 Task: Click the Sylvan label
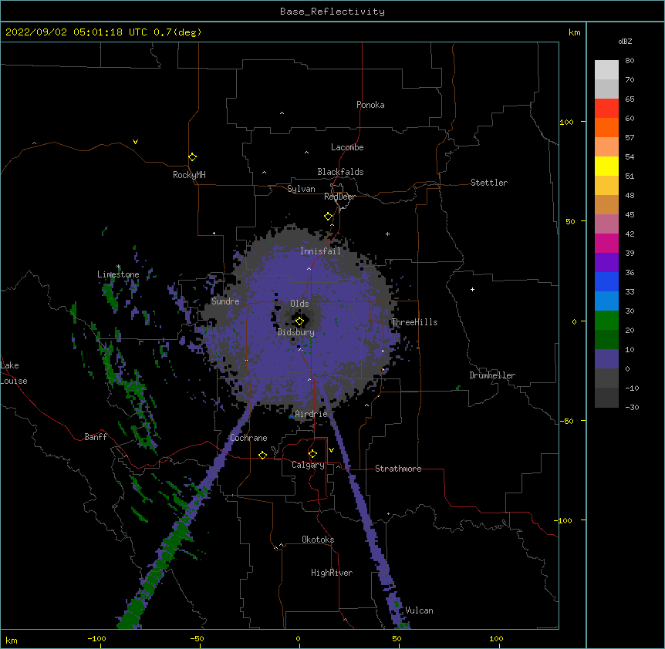point(301,189)
